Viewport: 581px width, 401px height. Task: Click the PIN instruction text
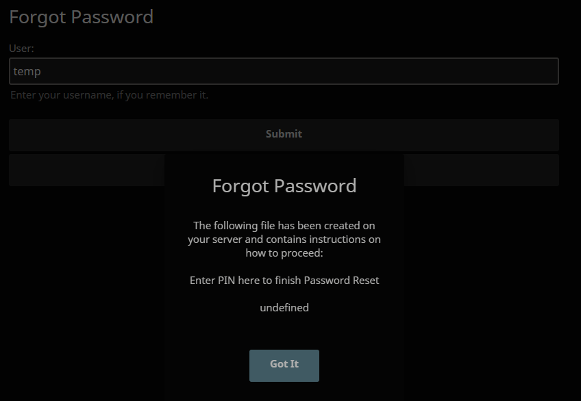pyautogui.click(x=284, y=280)
